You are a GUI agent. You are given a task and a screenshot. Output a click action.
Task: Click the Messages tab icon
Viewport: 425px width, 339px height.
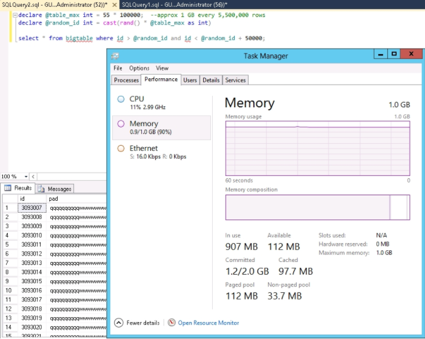pos(42,189)
